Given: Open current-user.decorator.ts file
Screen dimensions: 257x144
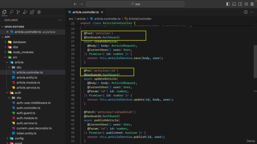Looking at the screenshot, I should (34, 128).
